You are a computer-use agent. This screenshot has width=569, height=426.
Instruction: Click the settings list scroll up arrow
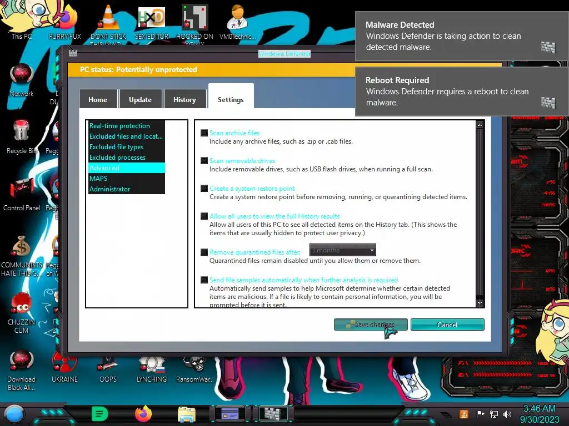[480, 125]
